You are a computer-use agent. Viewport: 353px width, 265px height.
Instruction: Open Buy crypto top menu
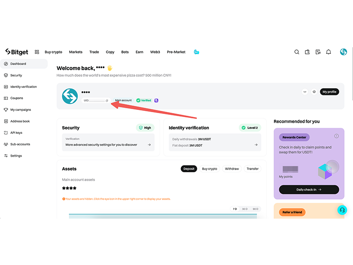click(53, 52)
